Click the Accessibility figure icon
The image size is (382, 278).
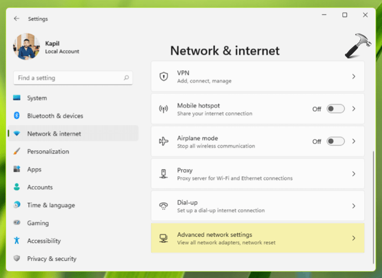point(17,240)
